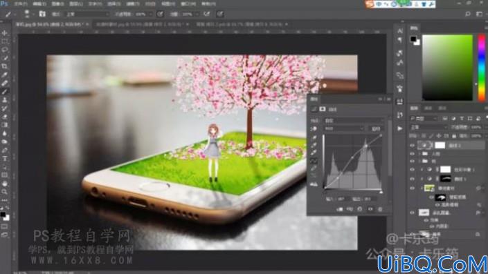The width and height of the screenshot is (488, 274).
Task: Open the brush blend mode dropdown
Action: pyautogui.click(x=87, y=14)
